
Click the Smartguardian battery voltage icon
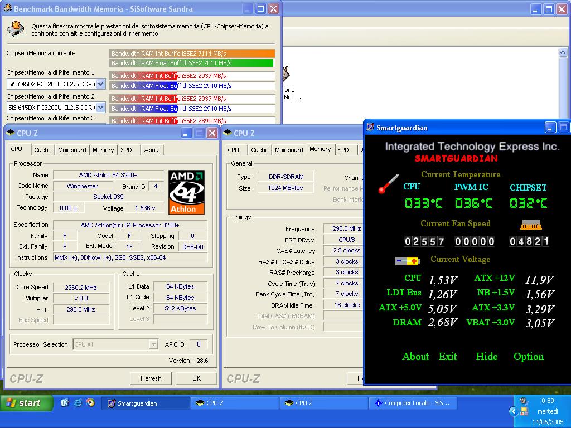pos(408,261)
